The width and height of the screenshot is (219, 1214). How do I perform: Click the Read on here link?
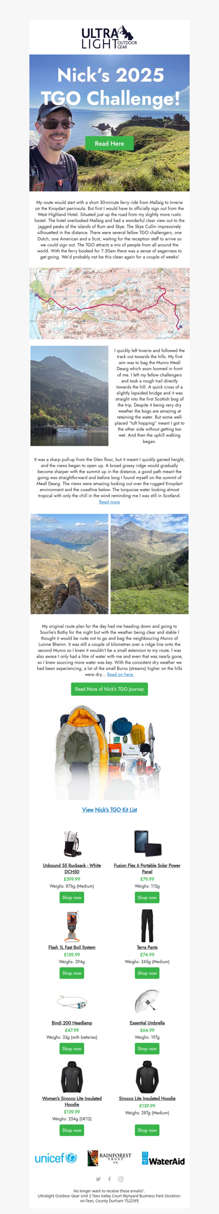pyautogui.click(x=120, y=674)
